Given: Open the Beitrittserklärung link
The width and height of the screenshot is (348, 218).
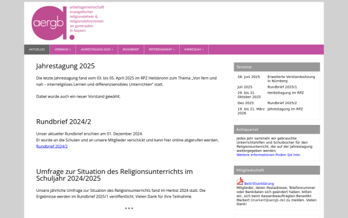Looking at the screenshot, I should pos(259,184).
